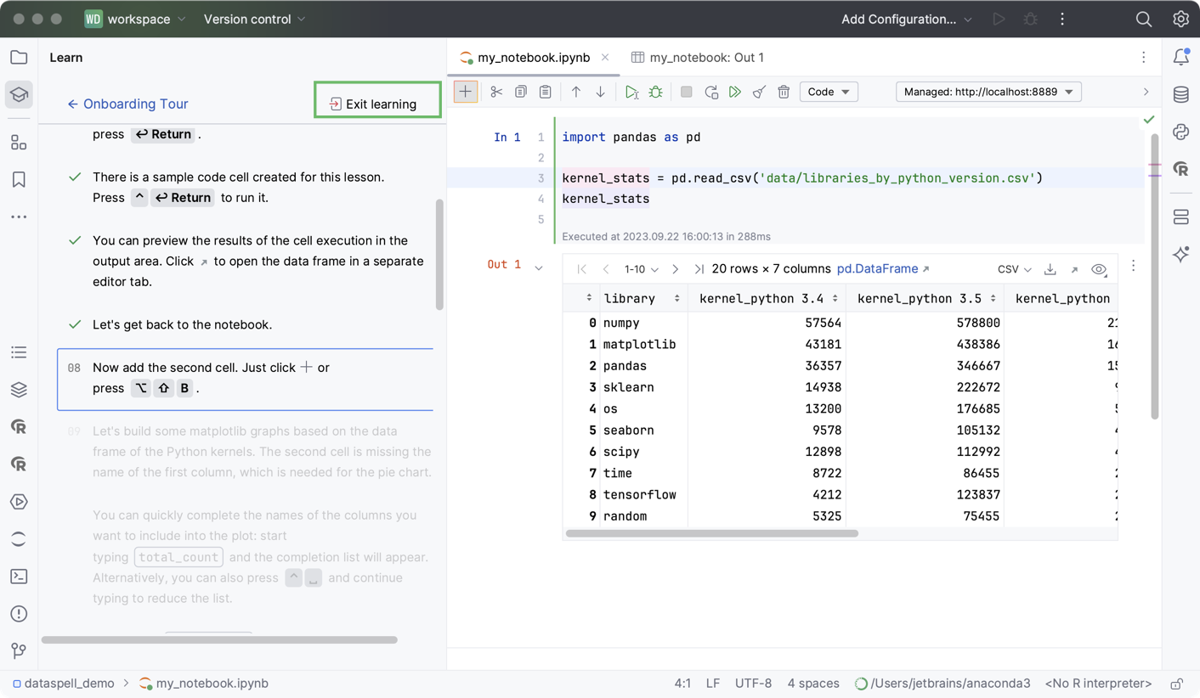Click the add cell below plus icon

pos(465,92)
